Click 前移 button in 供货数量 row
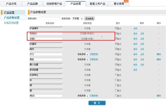This screenshot has width=166, height=106. (135, 70)
